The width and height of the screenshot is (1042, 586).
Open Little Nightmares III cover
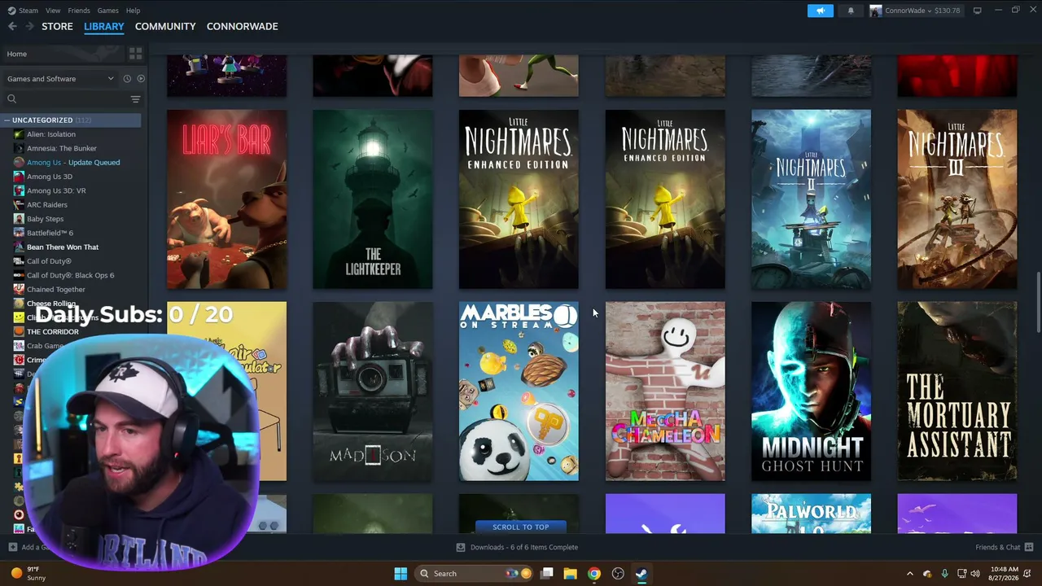pyautogui.click(x=957, y=199)
